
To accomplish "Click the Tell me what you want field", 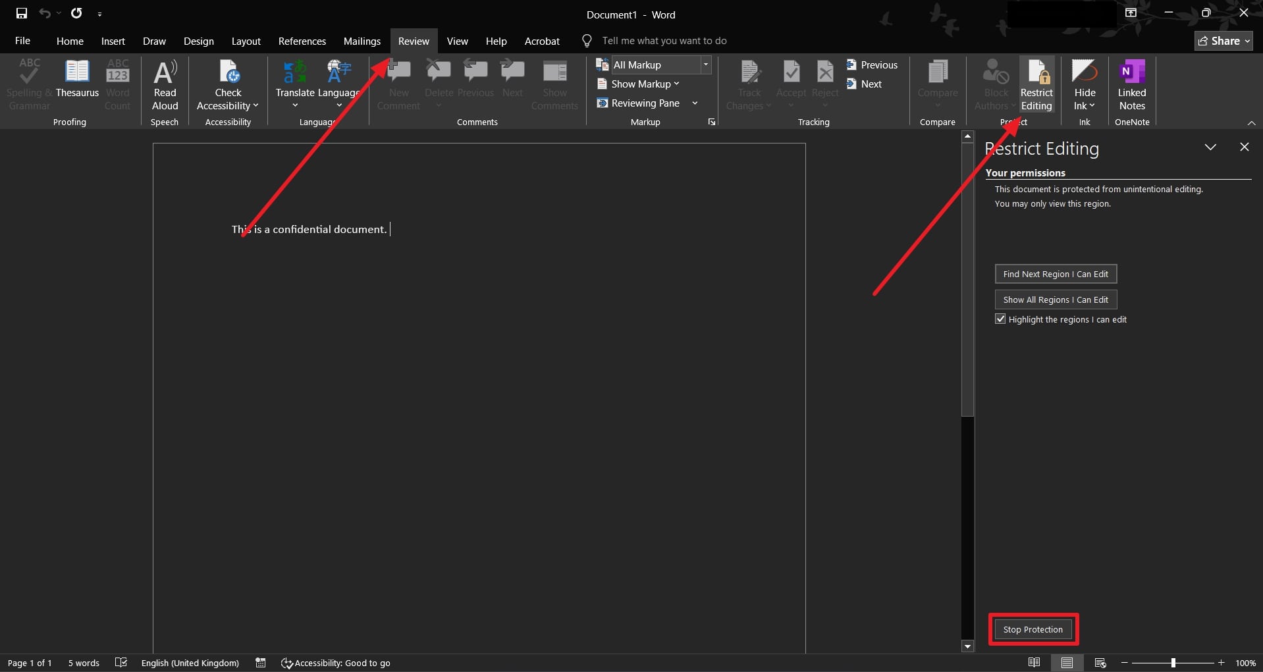I will point(664,41).
